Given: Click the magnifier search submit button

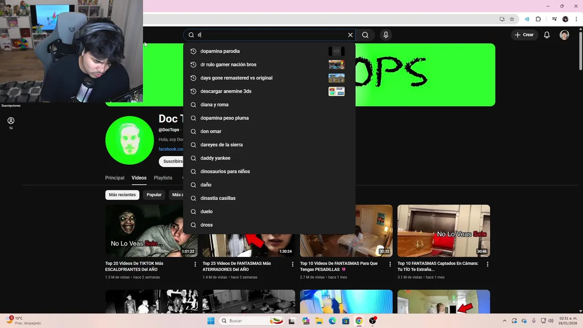Looking at the screenshot, I should click(365, 35).
